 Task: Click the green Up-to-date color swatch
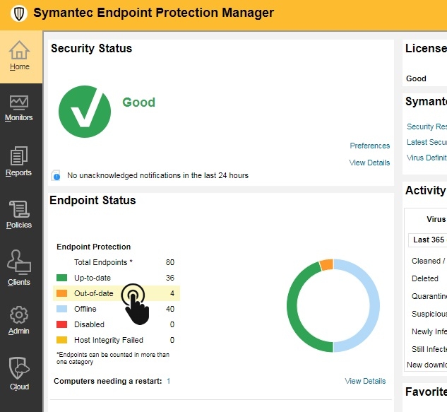point(61,278)
